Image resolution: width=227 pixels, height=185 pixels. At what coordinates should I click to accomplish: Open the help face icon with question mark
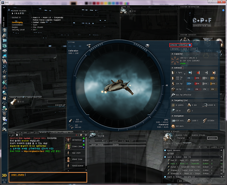point(5,119)
